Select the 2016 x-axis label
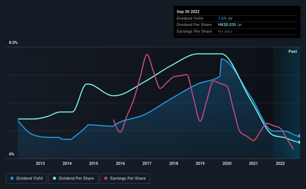This screenshot has width=306, height=189. (120, 163)
